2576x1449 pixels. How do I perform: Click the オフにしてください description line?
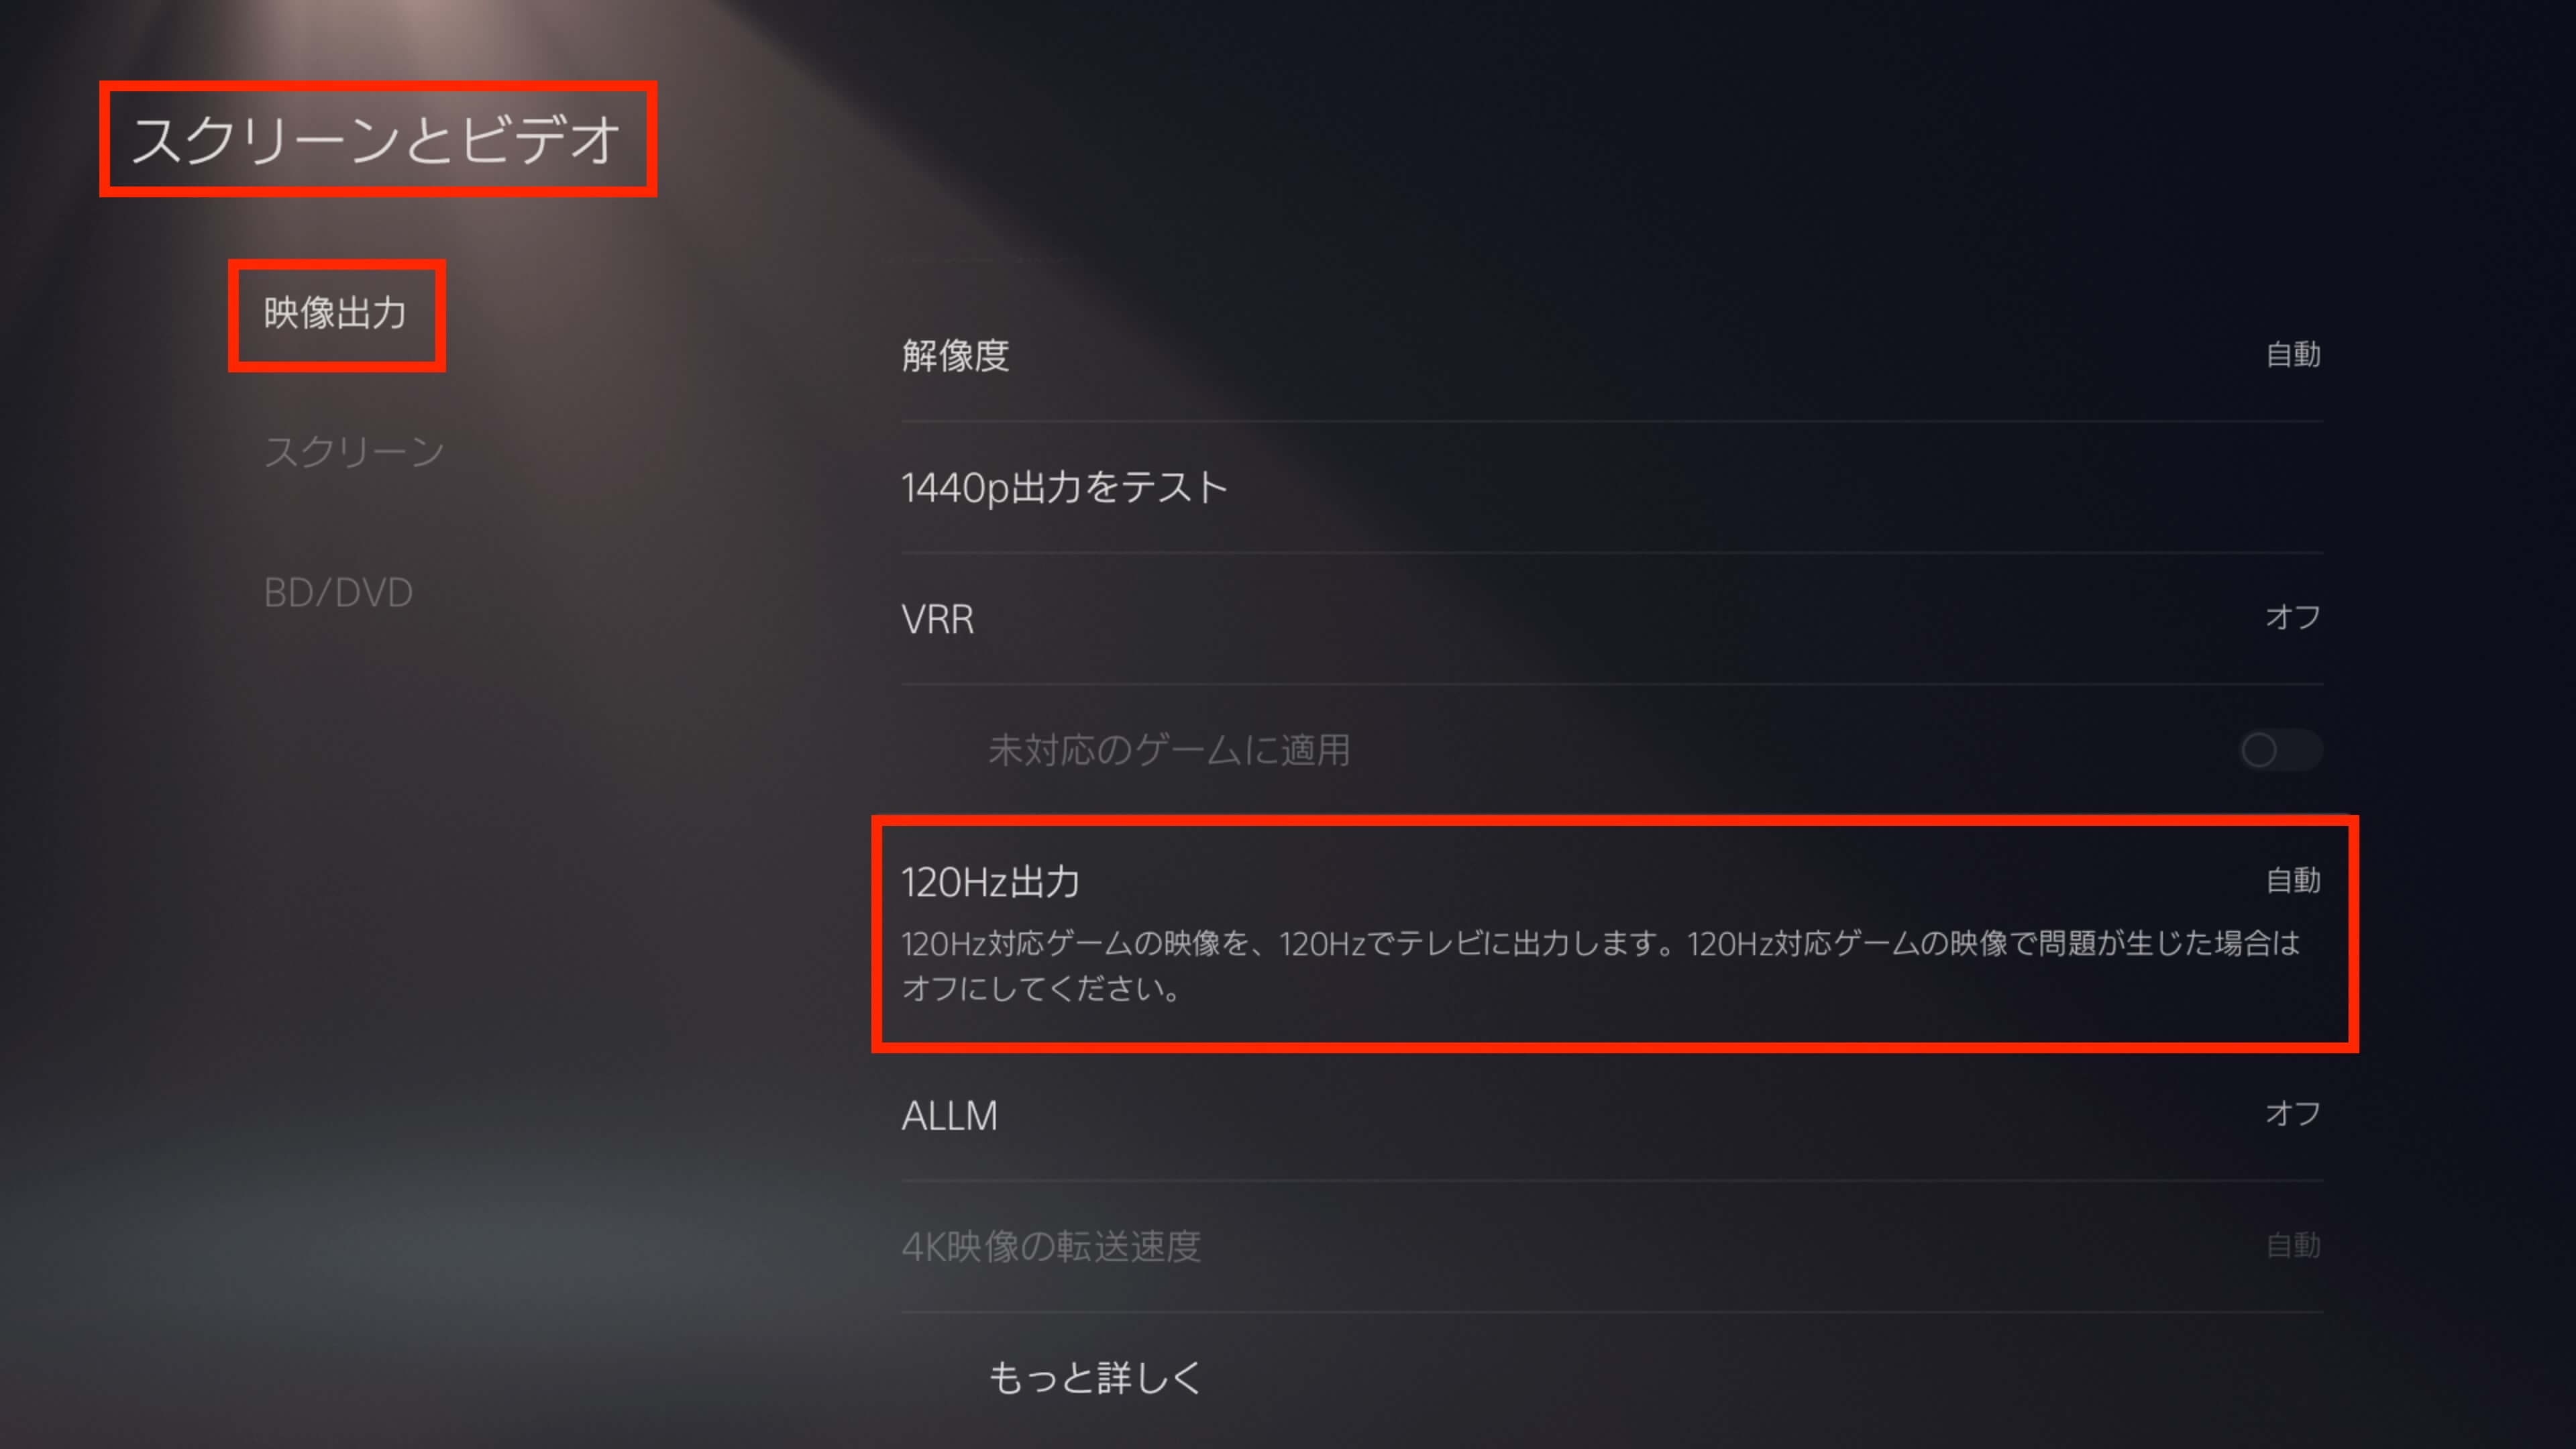[x=1041, y=989]
